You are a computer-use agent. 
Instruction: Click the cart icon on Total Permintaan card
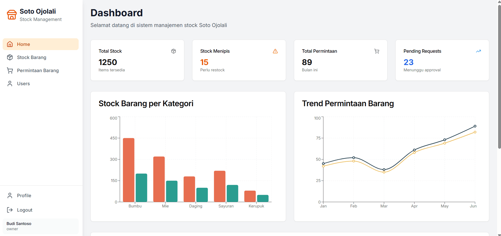pyautogui.click(x=377, y=51)
